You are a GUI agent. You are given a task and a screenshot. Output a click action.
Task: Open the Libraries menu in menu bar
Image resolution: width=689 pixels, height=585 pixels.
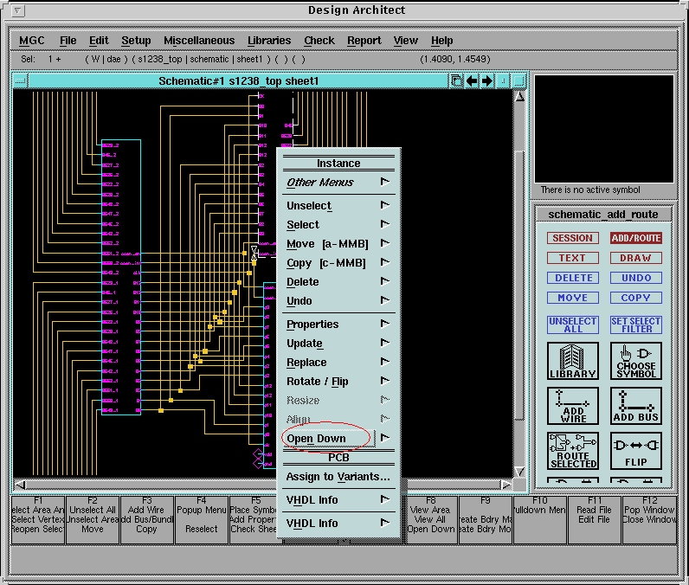click(269, 41)
